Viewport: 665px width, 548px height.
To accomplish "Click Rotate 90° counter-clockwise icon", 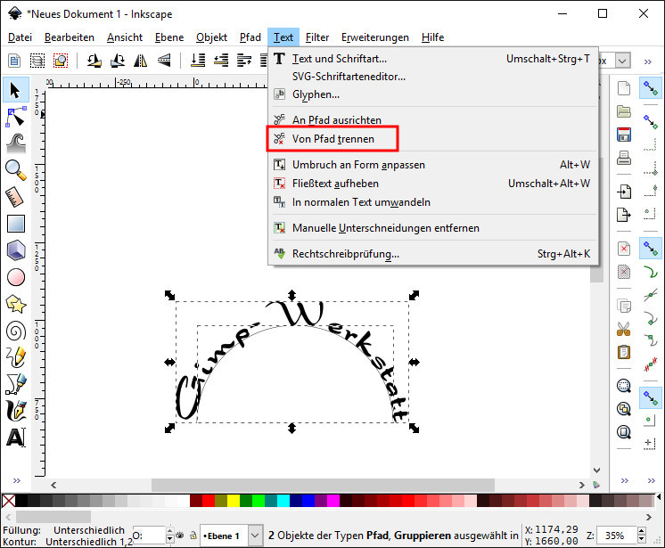I will (94, 61).
